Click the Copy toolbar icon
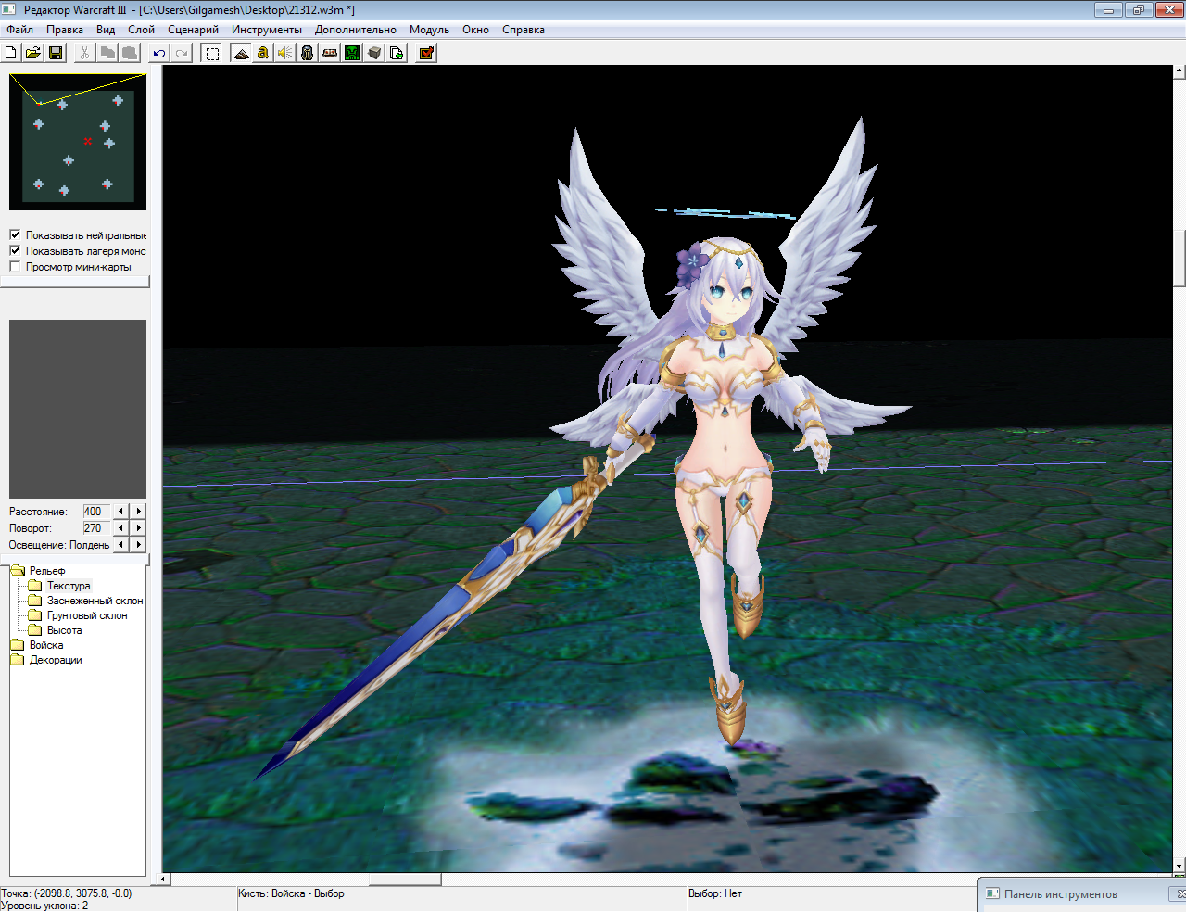The width and height of the screenshot is (1186, 912). (107, 53)
